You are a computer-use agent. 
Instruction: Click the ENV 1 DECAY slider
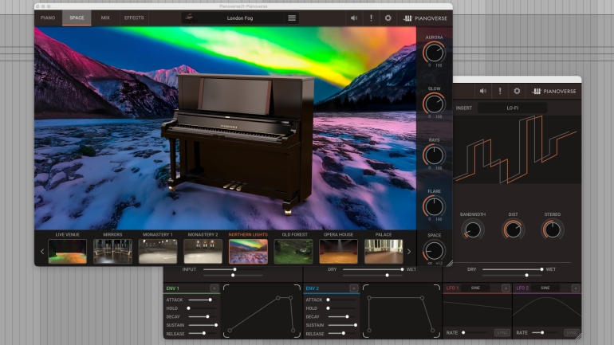(x=203, y=317)
